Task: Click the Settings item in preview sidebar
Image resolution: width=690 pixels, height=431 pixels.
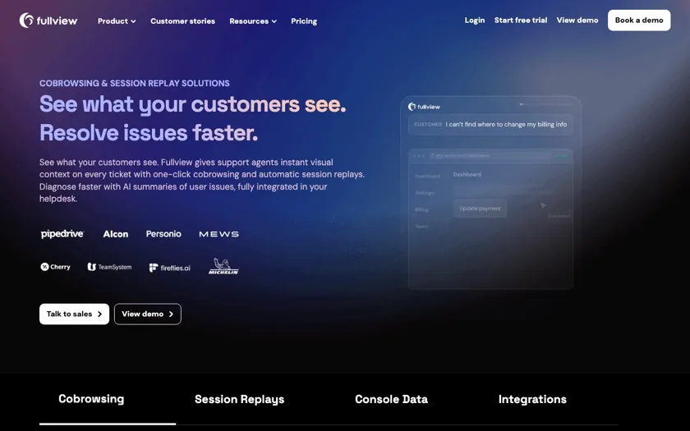Action: (425, 193)
